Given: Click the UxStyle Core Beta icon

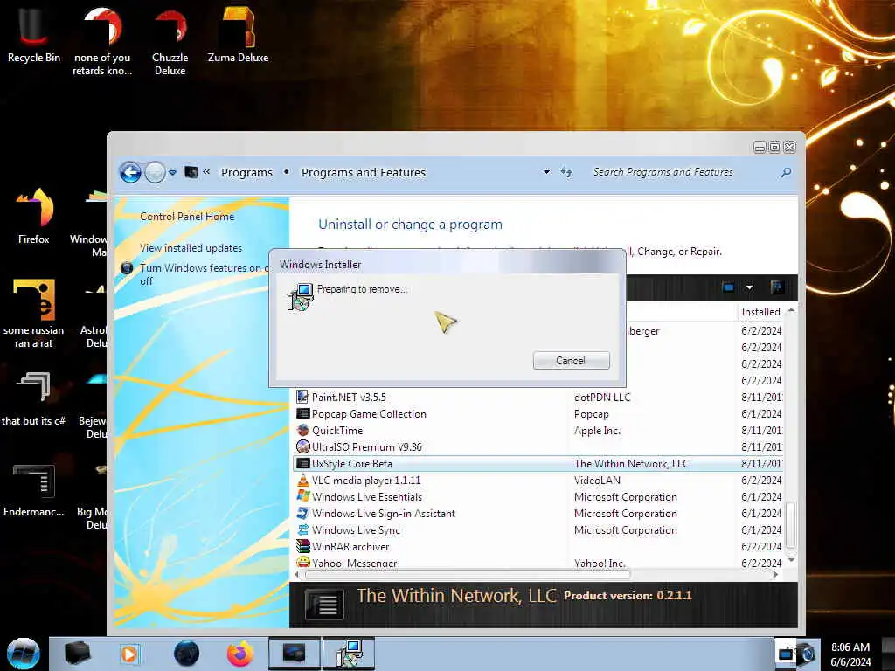Looking at the screenshot, I should (x=302, y=463).
